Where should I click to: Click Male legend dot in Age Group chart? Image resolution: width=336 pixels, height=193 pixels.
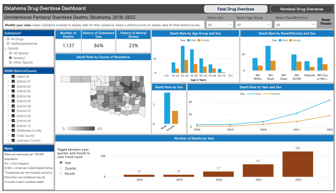coord(188,40)
